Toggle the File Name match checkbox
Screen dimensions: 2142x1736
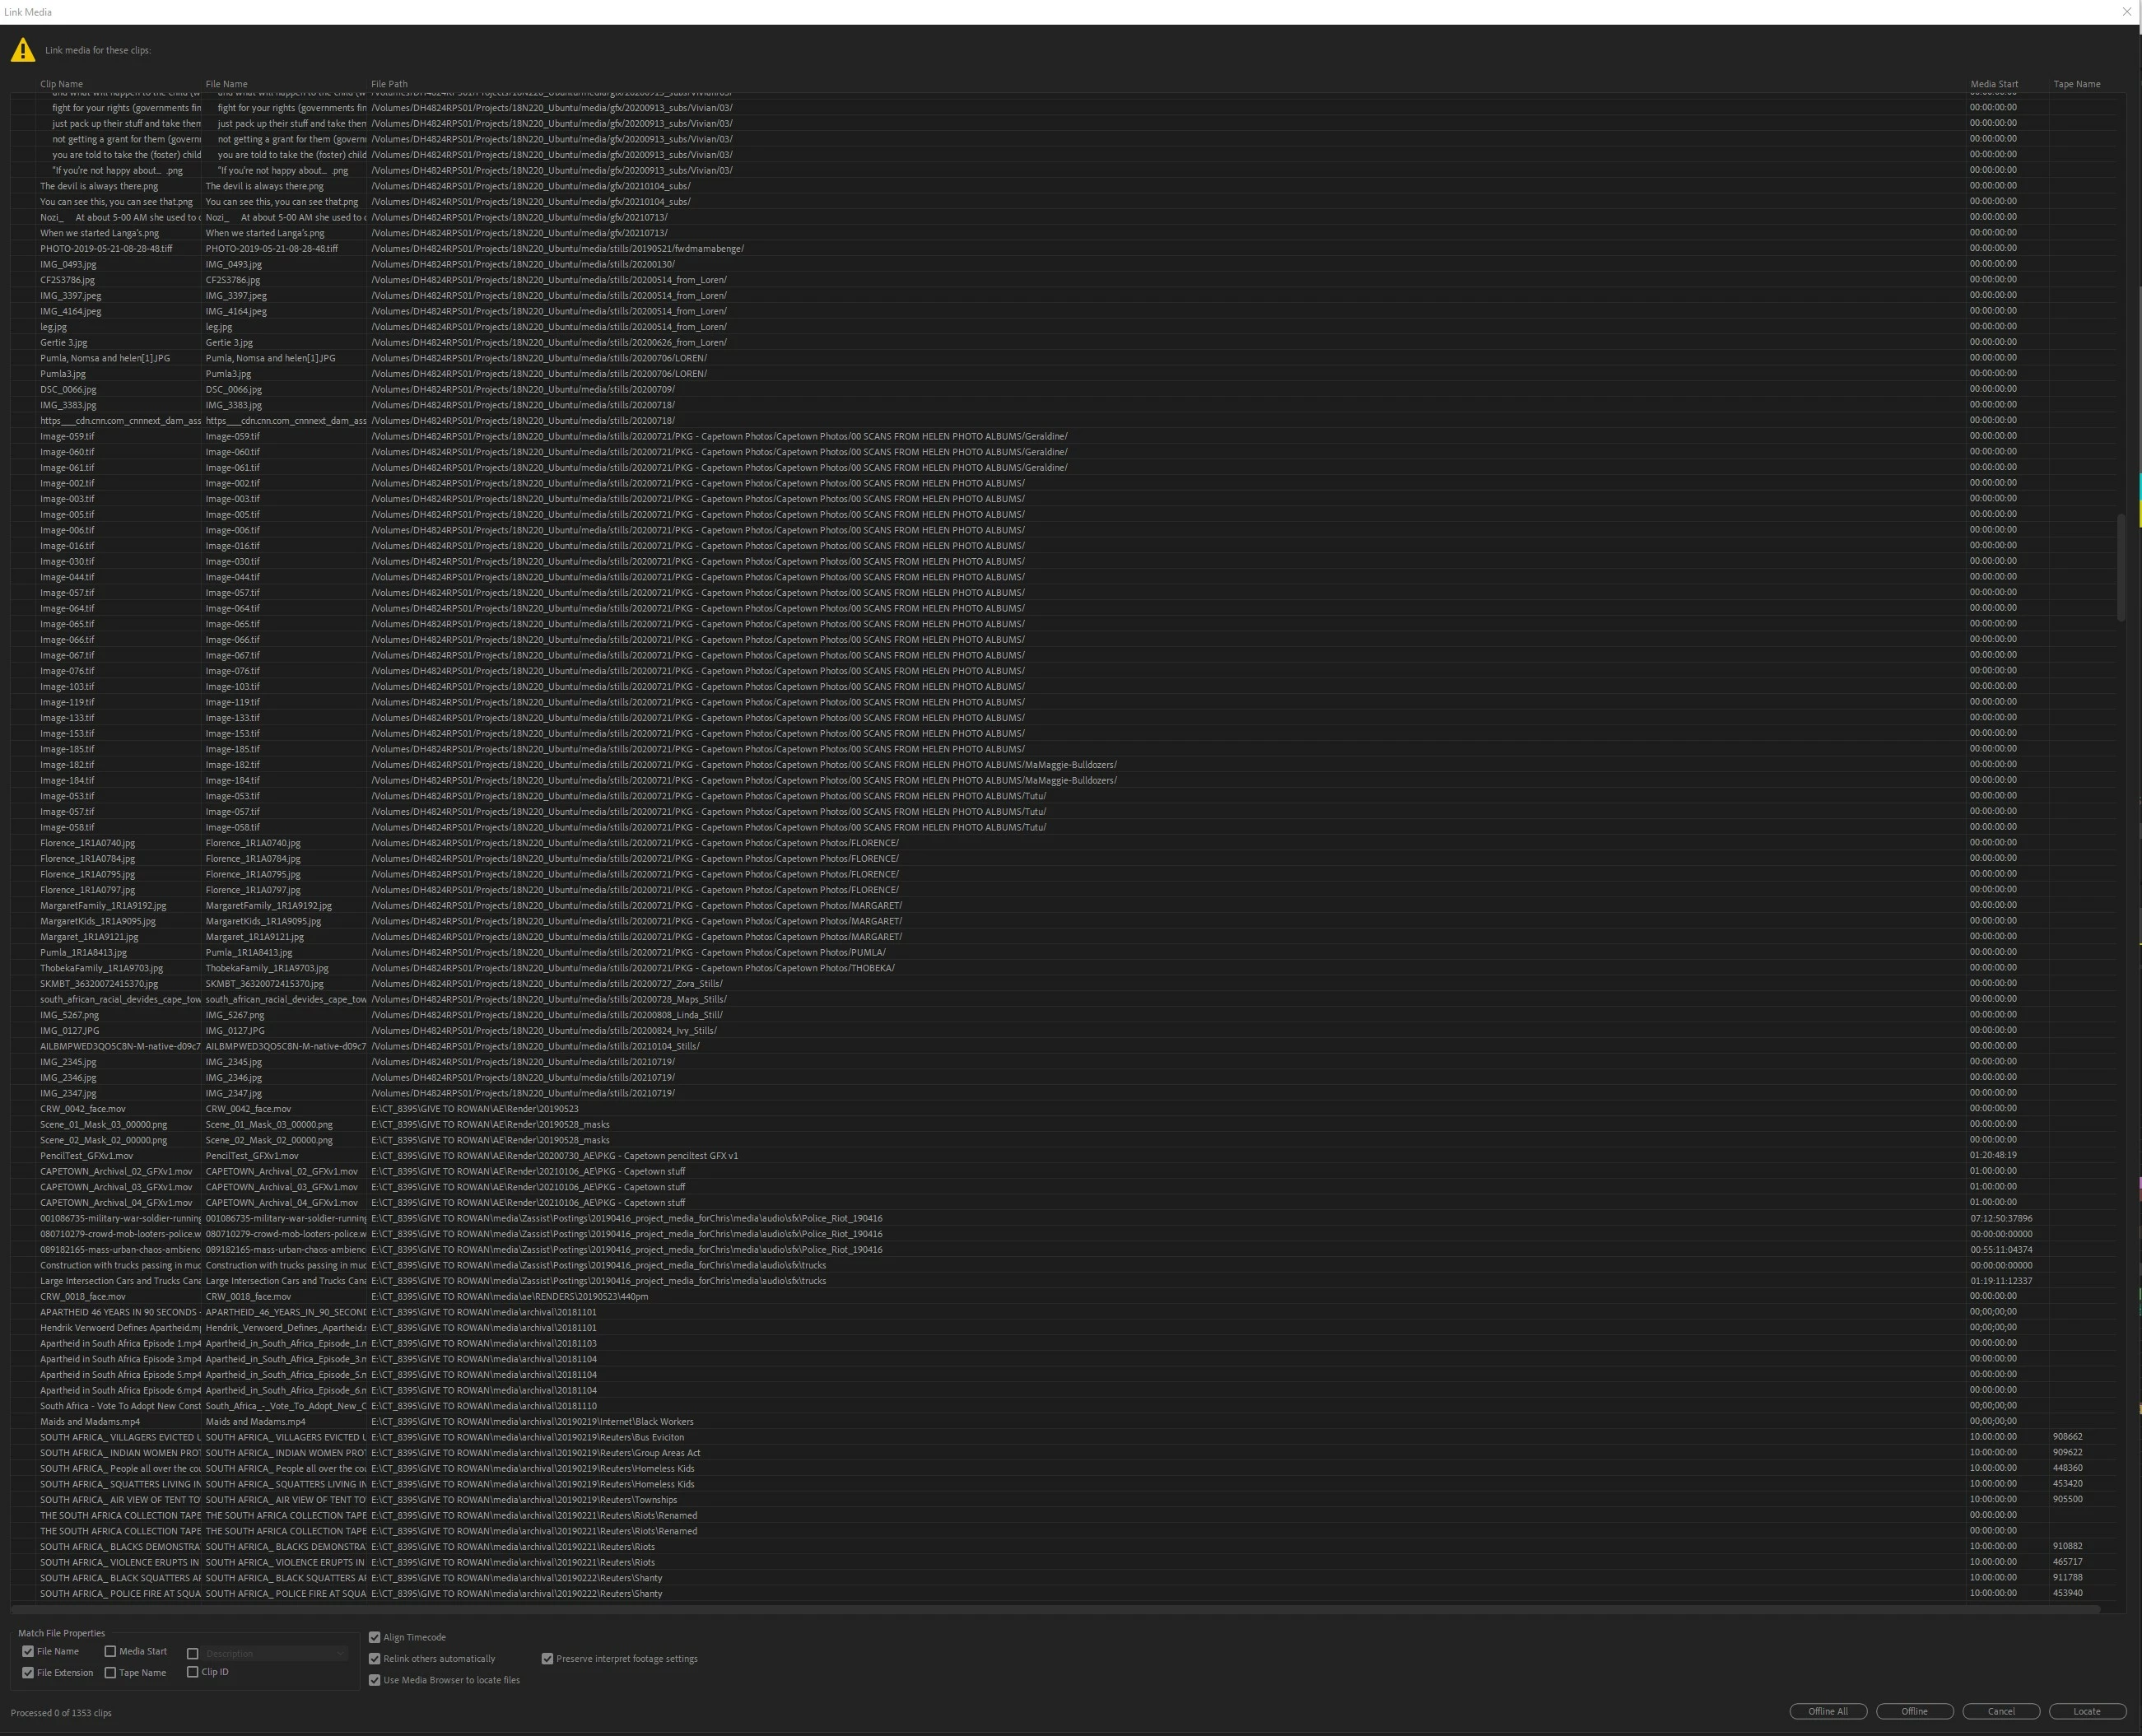pyautogui.click(x=28, y=1651)
